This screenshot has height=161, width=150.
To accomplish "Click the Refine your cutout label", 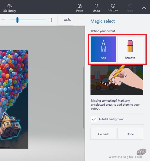I will click(x=103, y=31).
